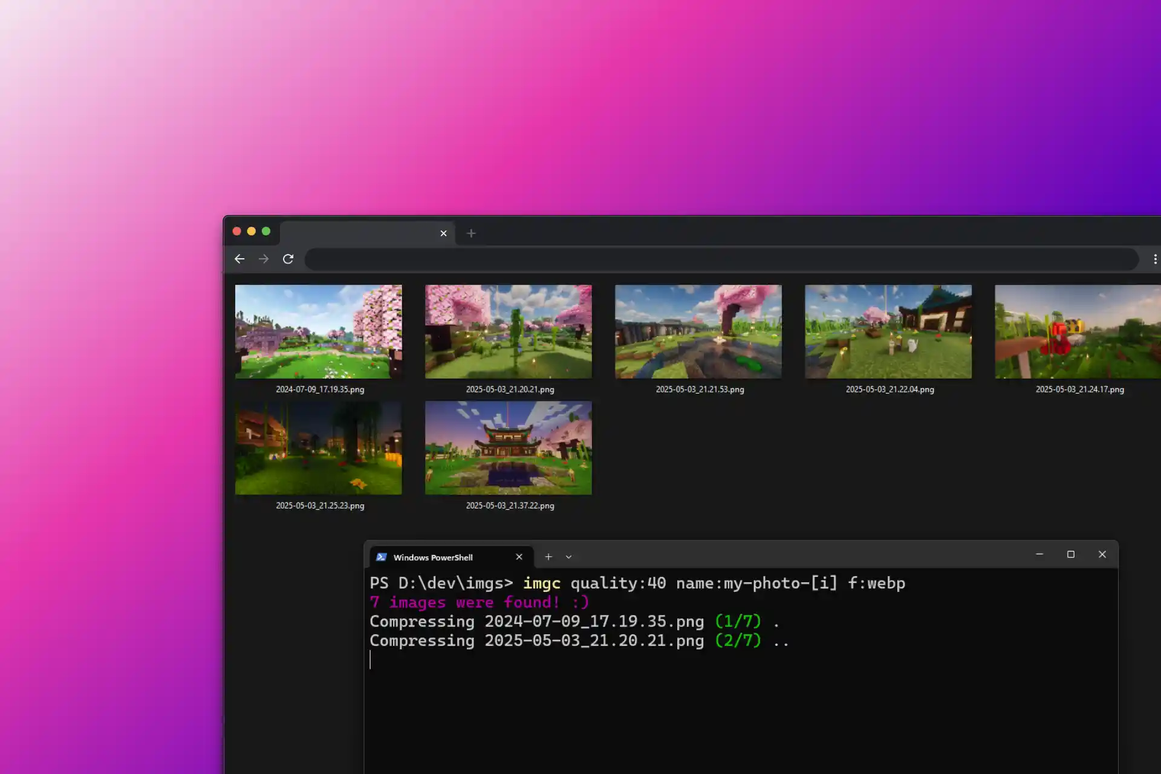The image size is (1161, 774).
Task: Close the current browser tab
Action: [x=443, y=233]
